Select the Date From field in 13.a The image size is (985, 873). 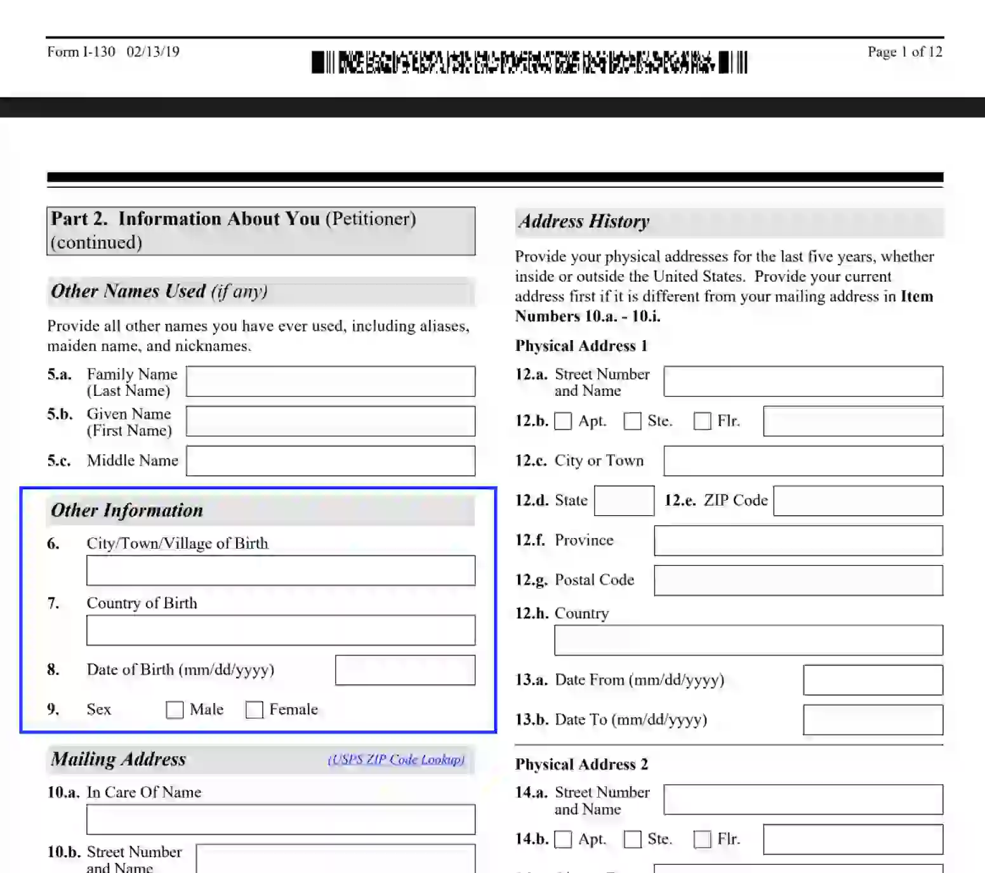coord(873,679)
